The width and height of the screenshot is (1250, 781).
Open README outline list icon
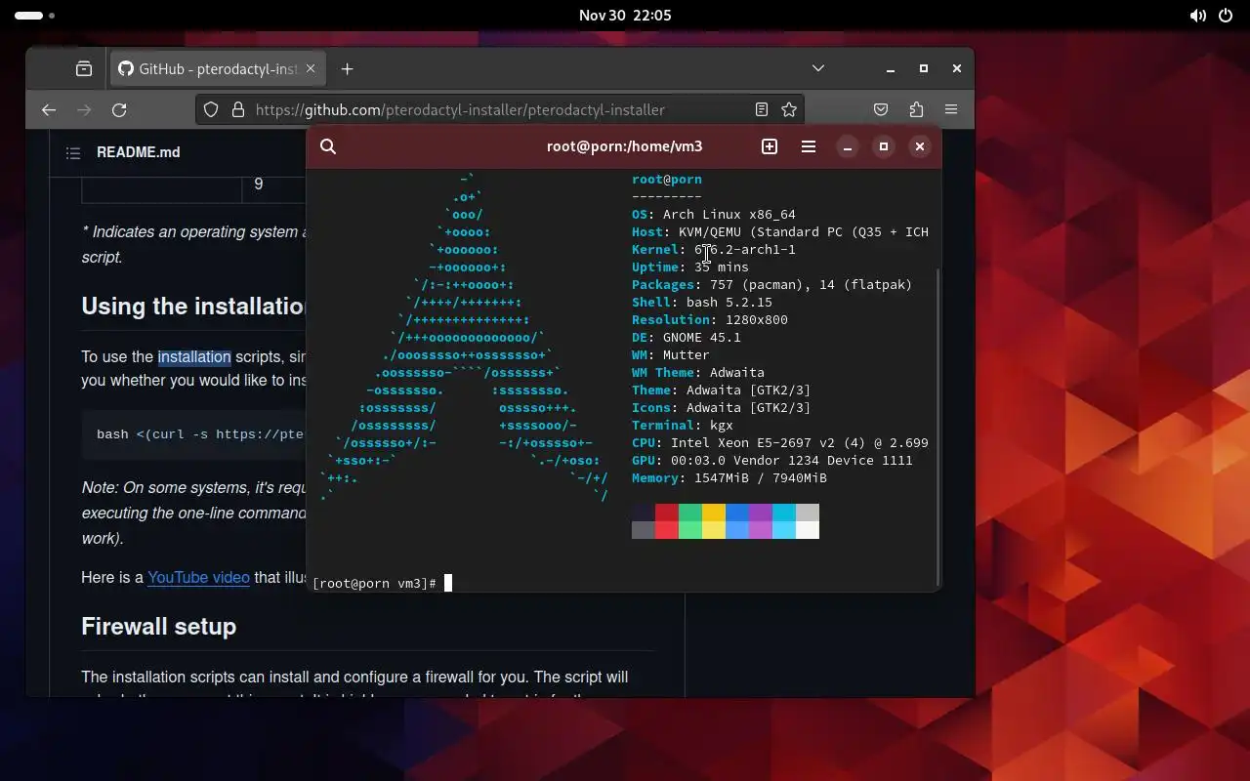tap(72, 153)
